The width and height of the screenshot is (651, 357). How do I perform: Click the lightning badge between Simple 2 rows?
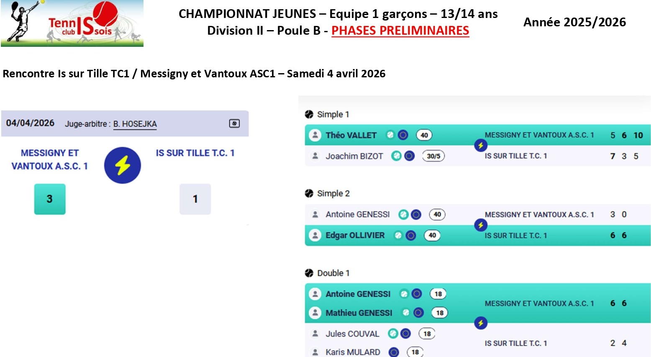[x=480, y=225]
